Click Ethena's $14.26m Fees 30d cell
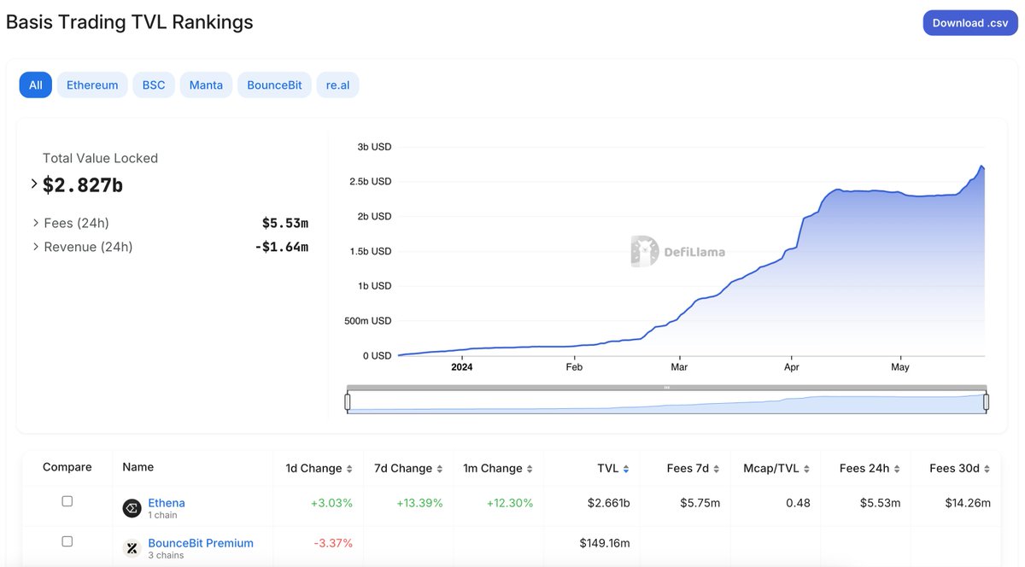This screenshot has width=1025, height=567. pos(969,503)
